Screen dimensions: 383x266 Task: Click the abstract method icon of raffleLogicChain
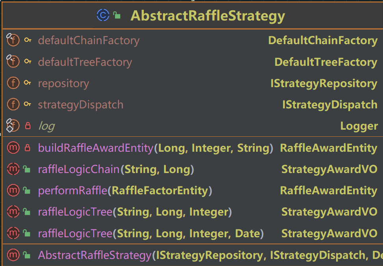pyautogui.click(x=13, y=169)
